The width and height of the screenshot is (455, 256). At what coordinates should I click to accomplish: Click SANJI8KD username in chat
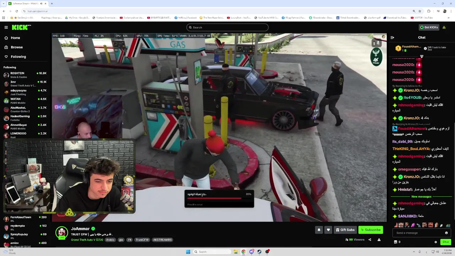point(407,216)
